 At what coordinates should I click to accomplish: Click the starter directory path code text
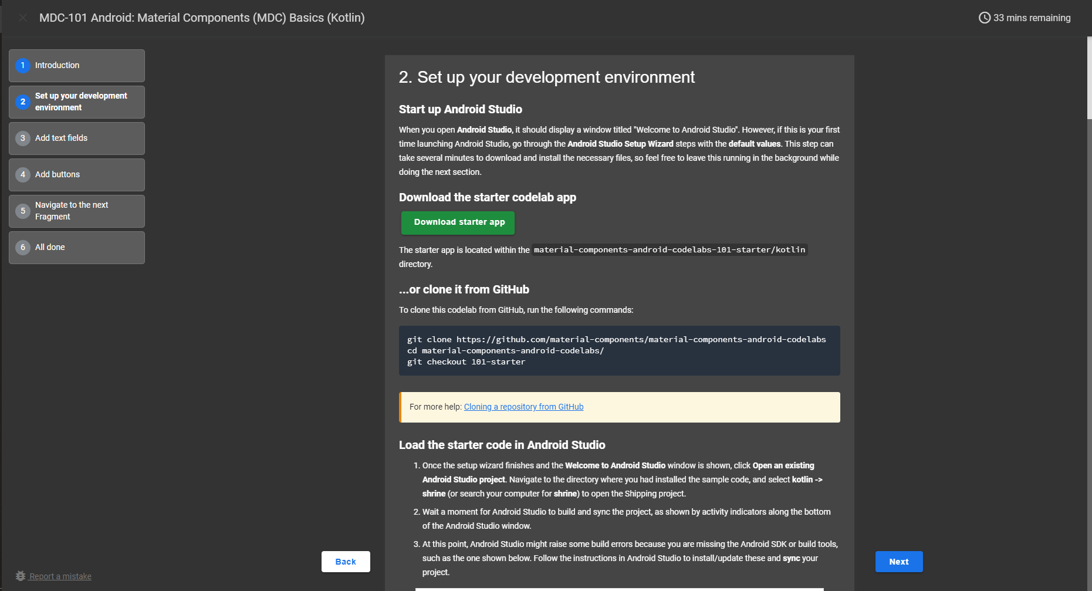670,249
